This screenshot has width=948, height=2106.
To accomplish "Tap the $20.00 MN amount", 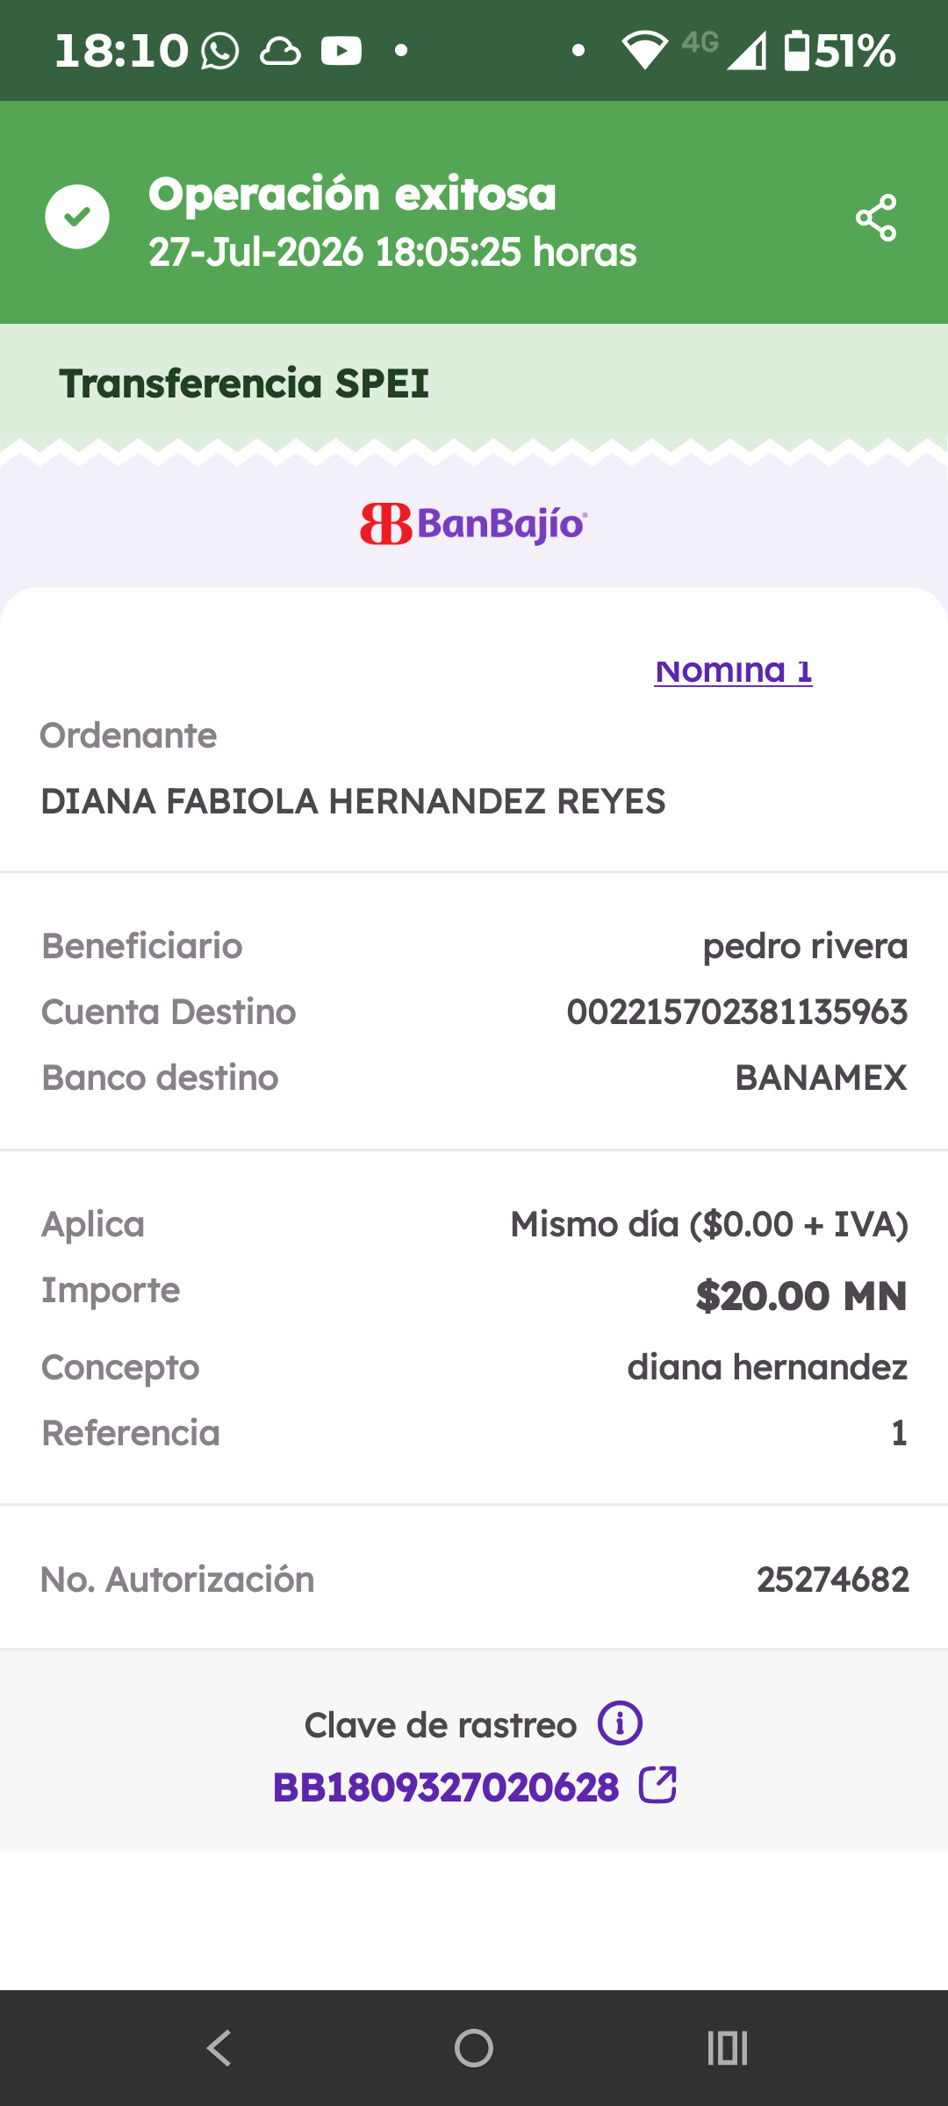I will 801,1296.
